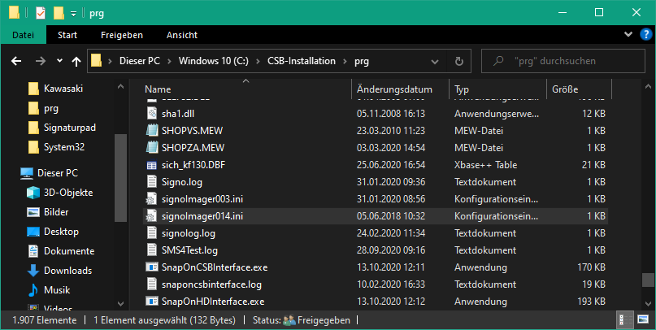The height and width of the screenshot is (330, 656).
Task: Go back to previous folder
Action: click(16, 61)
